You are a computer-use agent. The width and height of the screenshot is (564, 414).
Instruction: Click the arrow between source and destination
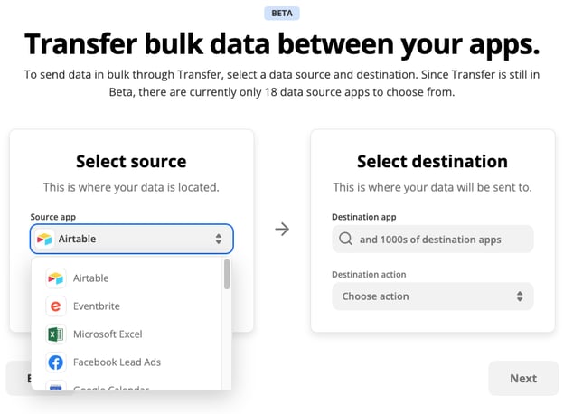pyautogui.click(x=282, y=230)
